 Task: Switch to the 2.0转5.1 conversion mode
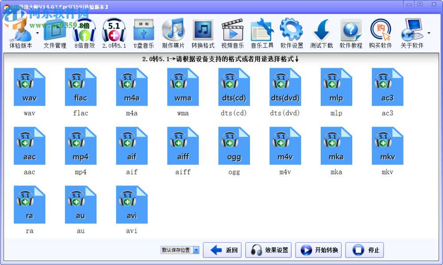pyautogui.click(x=114, y=33)
